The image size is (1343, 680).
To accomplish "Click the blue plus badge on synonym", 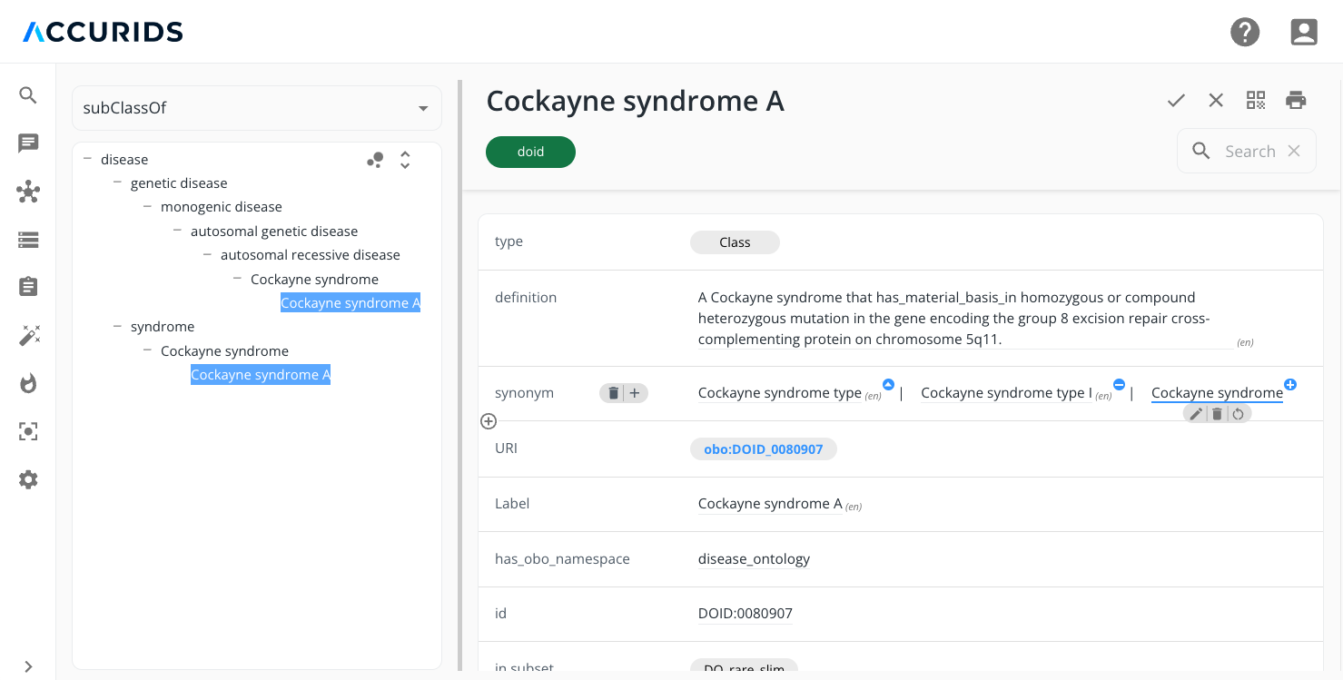I will 1290,385.
